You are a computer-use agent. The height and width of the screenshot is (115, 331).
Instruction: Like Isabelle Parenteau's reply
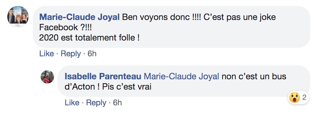pos(72,103)
